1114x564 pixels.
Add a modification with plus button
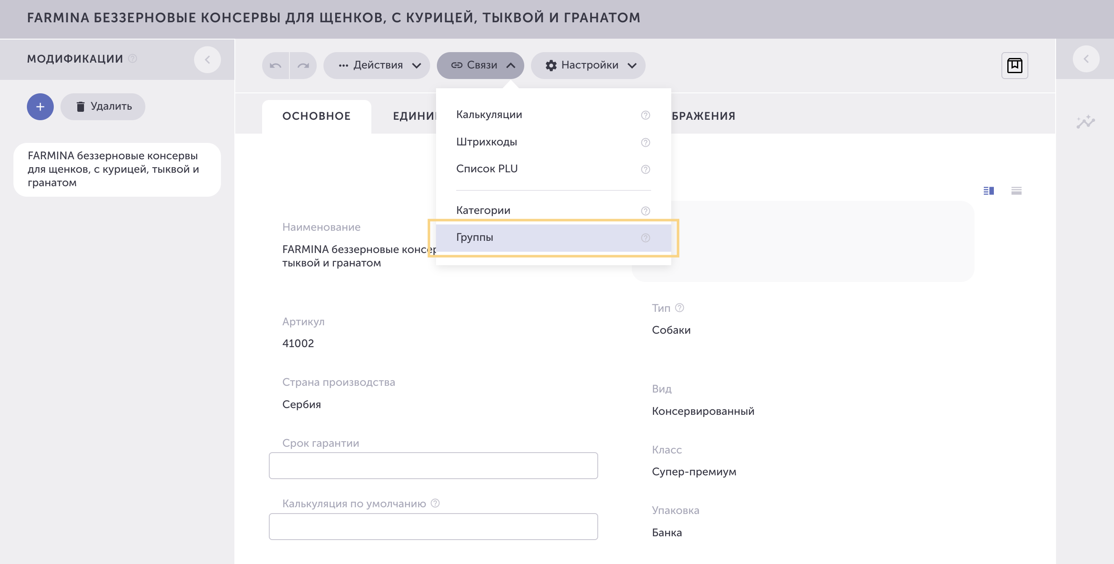click(40, 106)
